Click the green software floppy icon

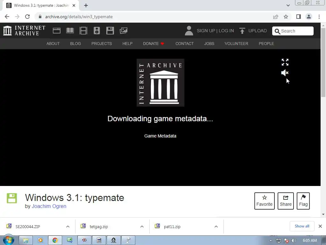[x=12, y=198]
